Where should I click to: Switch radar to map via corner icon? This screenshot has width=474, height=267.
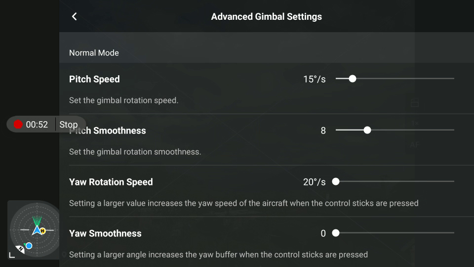tap(12, 255)
